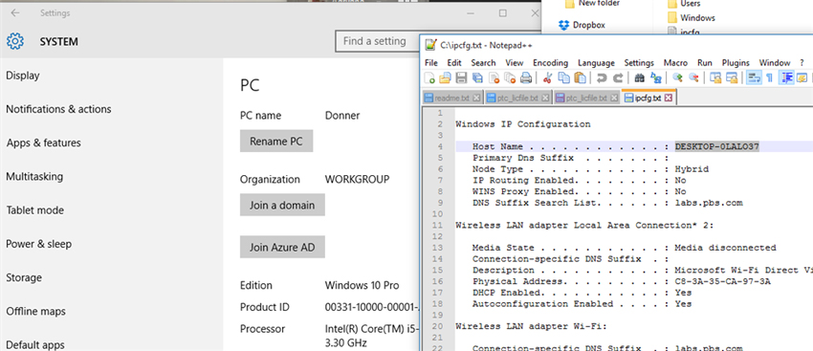Click the Print toolbar icon
Image resolution: width=813 pixels, height=351 pixels.
pyautogui.click(x=526, y=77)
